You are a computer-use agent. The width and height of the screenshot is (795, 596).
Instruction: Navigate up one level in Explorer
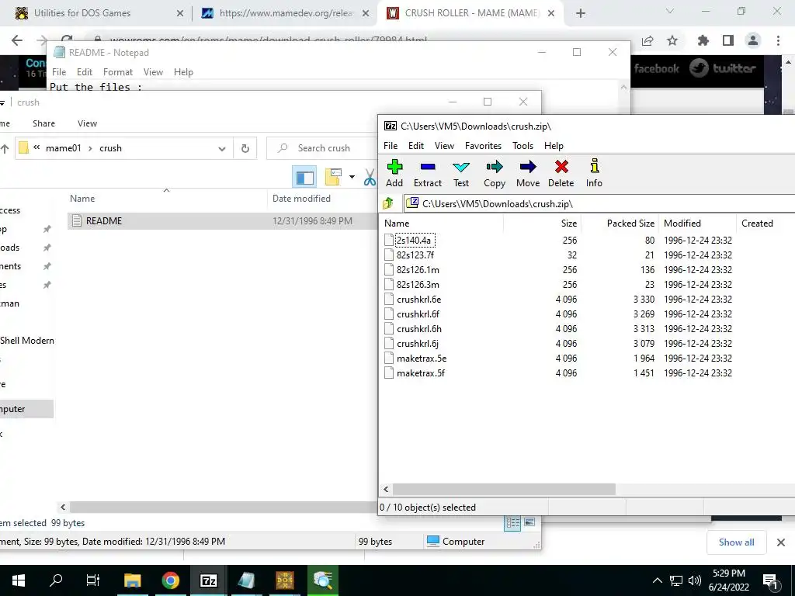click(x=5, y=148)
